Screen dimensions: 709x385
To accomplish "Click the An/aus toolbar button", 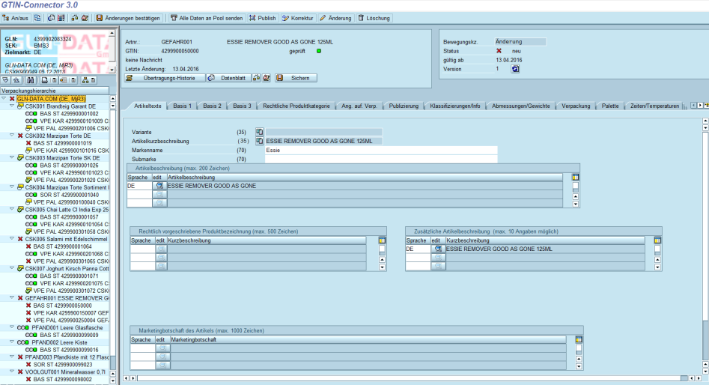I will point(16,18).
